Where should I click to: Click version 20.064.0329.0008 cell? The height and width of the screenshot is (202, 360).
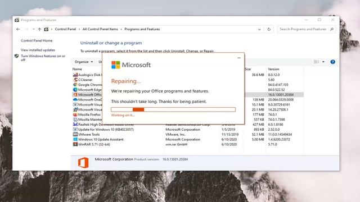(281, 100)
